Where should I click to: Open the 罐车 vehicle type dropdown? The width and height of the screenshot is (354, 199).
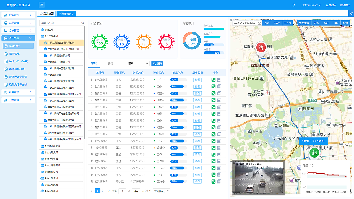tap(138, 64)
